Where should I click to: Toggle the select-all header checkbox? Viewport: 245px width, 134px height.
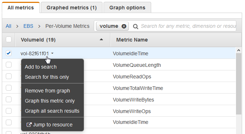9,39
